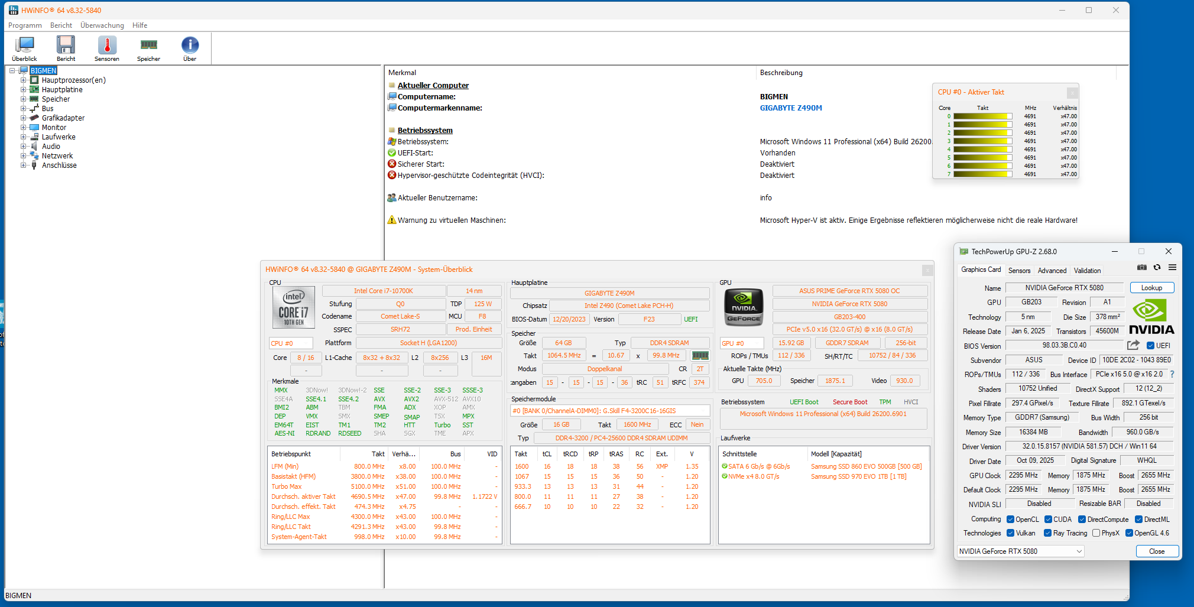Image resolution: width=1194 pixels, height=607 pixels.
Task: Click the Bus connector icon in tree
Action: (34, 109)
